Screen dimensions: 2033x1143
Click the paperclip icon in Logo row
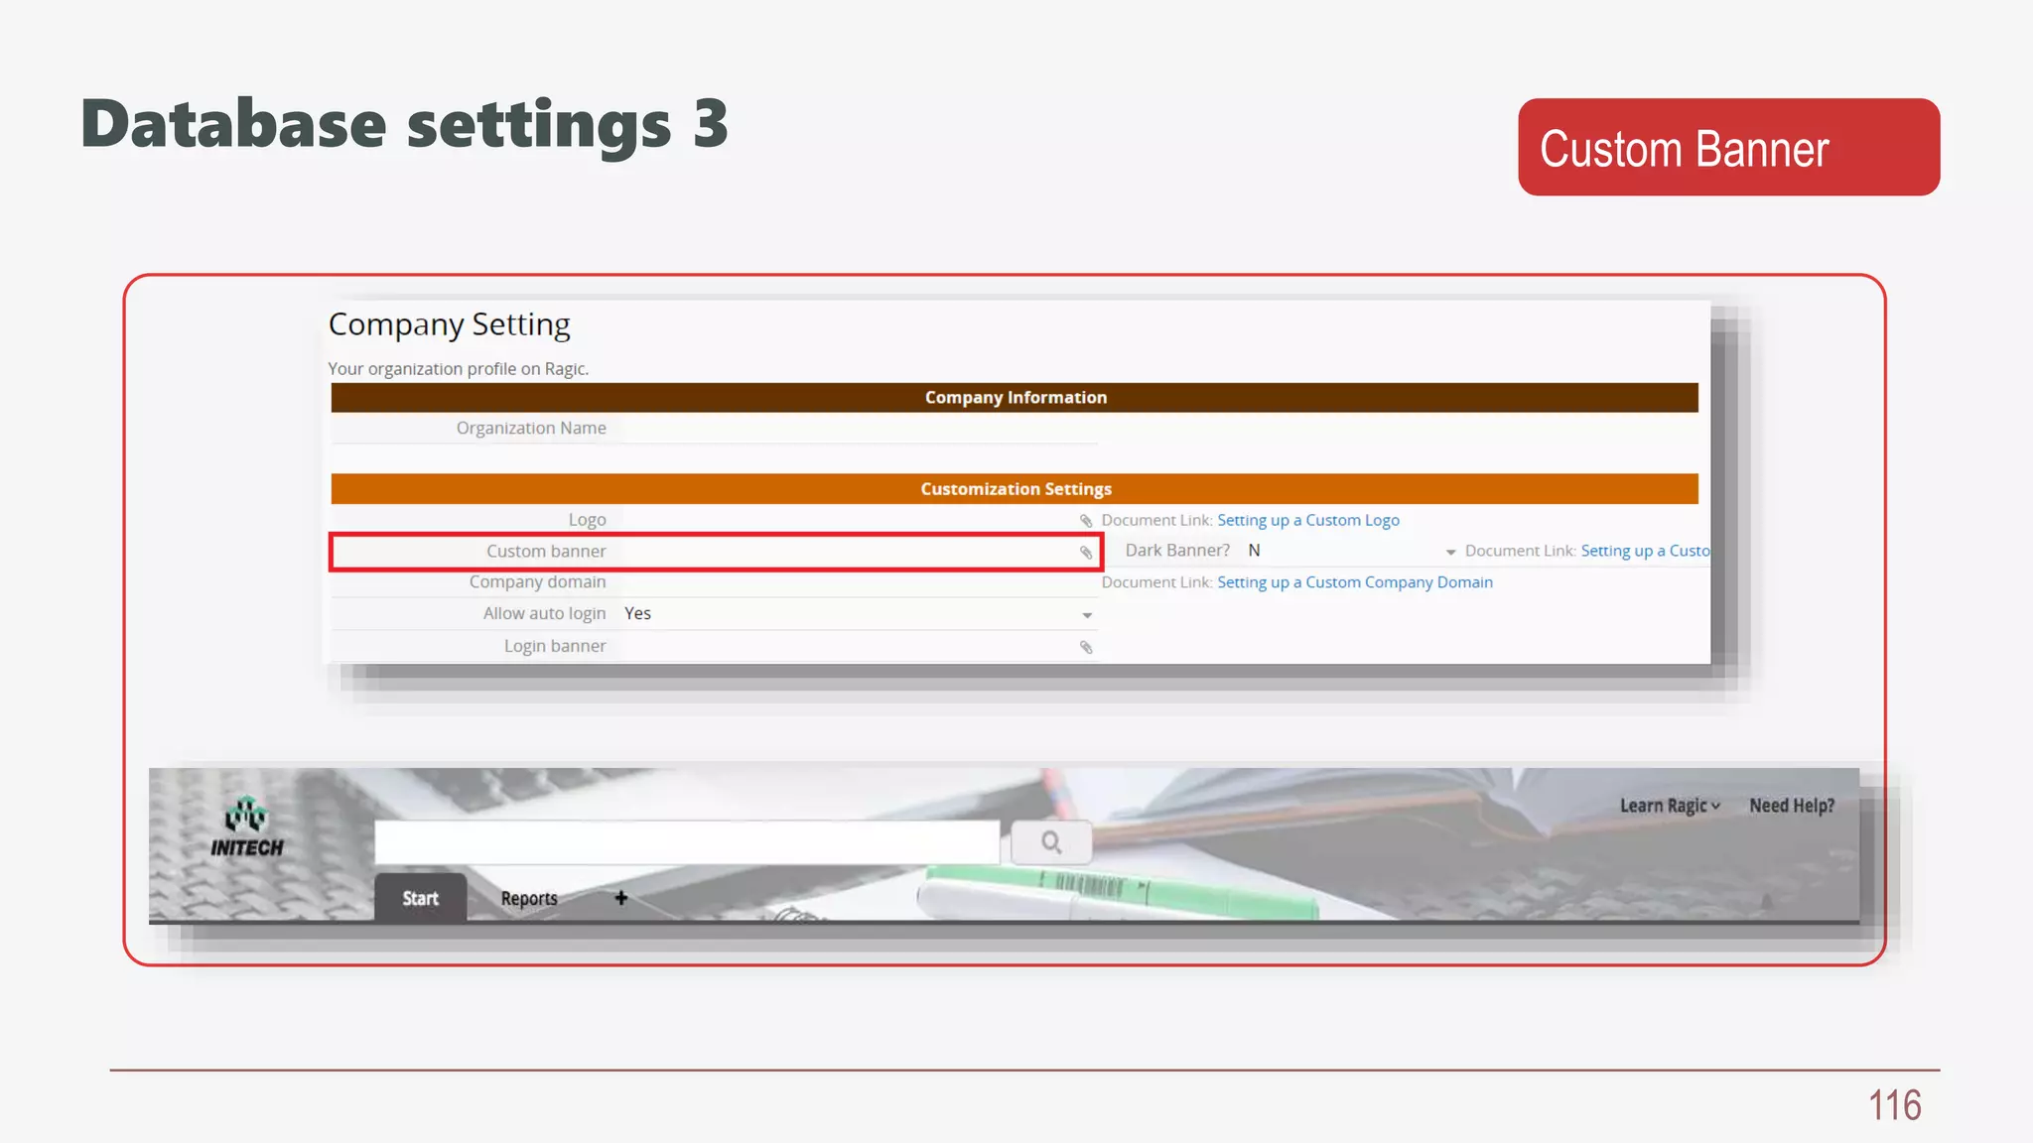pyautogui.click(x=1086, y=521)
